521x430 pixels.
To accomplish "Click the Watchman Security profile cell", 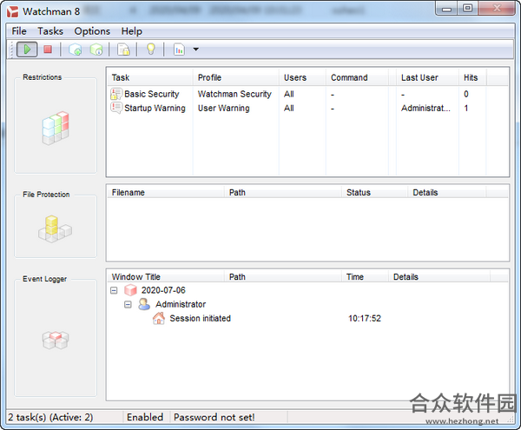I will (234, 94).
